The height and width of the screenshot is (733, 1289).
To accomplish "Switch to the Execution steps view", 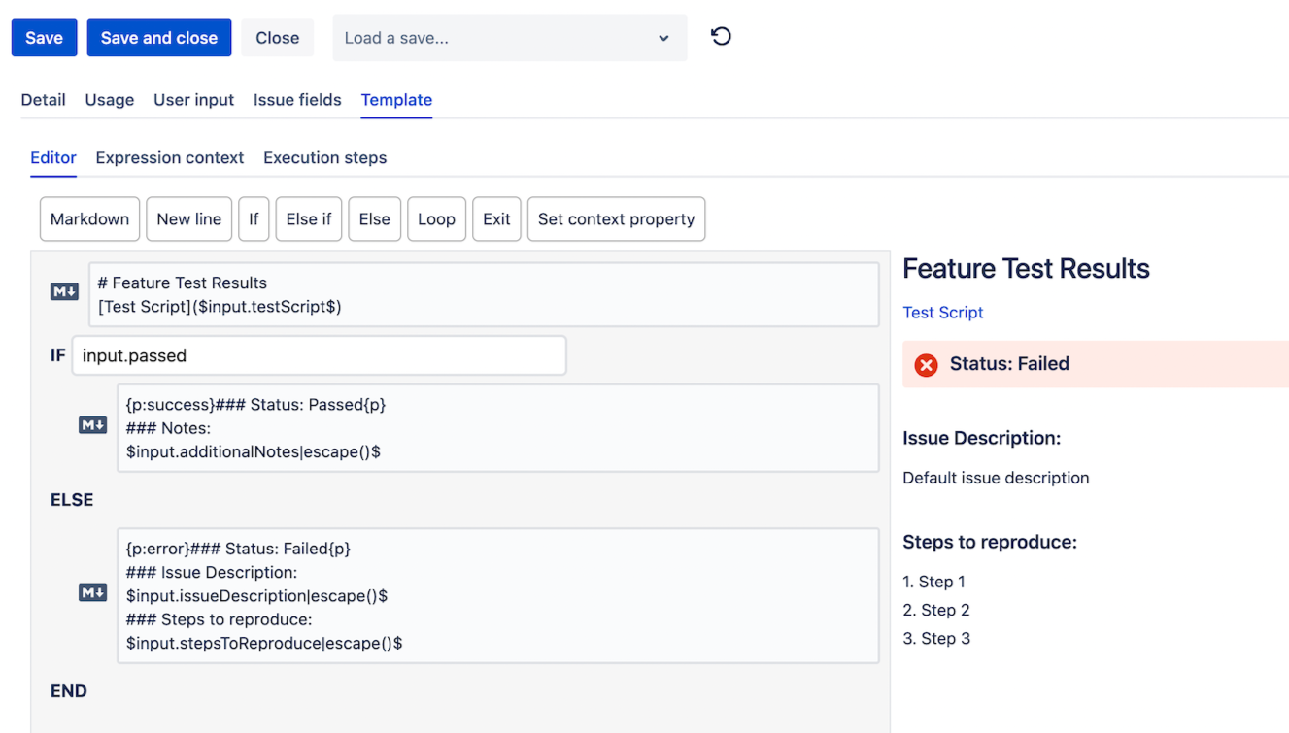I will click(x=324, y=157).
